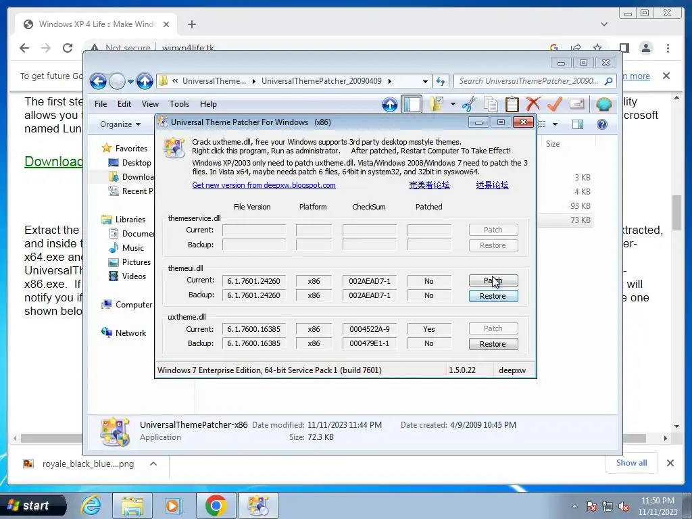Open the folder options toolbar icon
692x519 pixels.
(x=437, y=104)
